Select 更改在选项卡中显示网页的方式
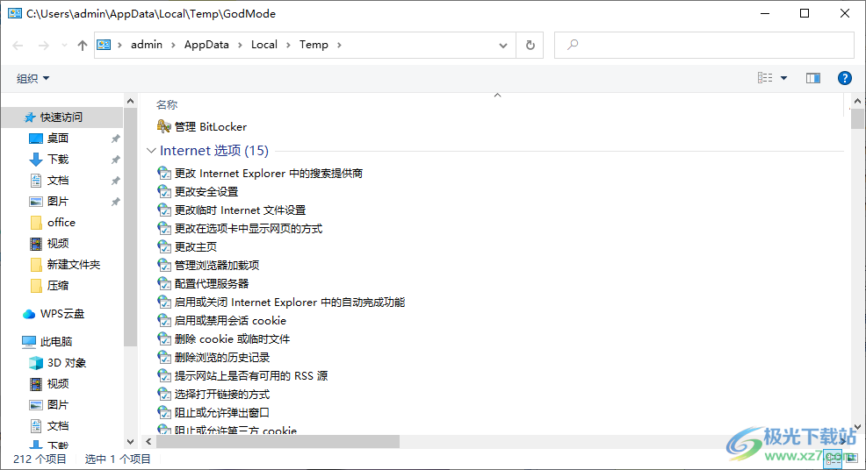 click(240, 228)
